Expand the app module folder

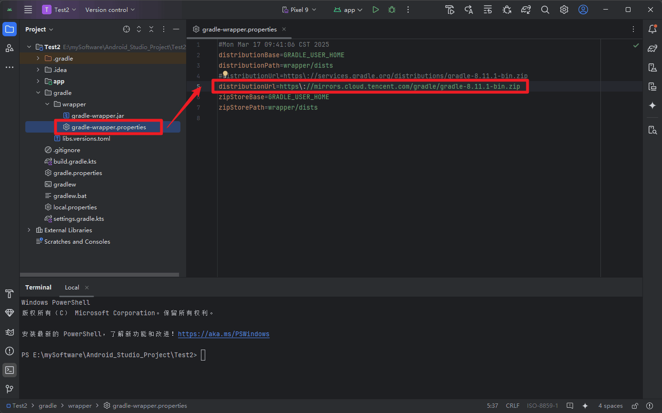[38, 82]
